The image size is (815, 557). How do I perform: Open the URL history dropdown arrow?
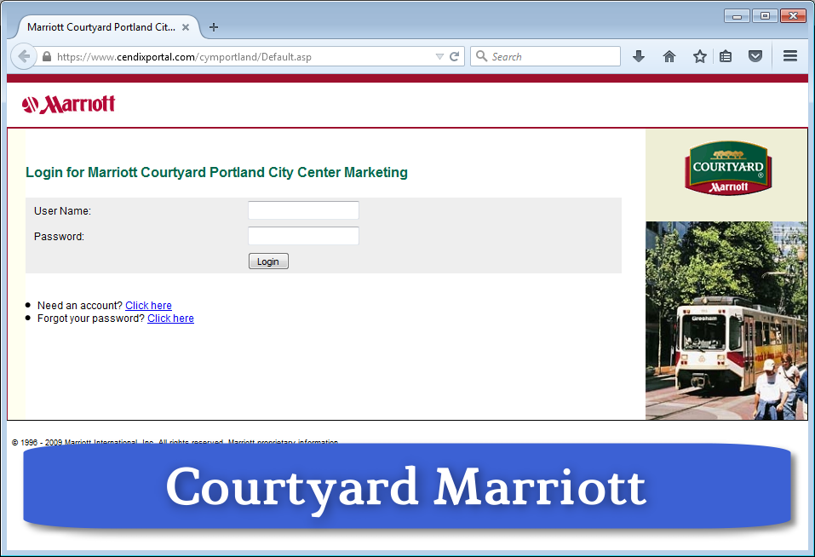pyautogui.click(x=439, y=56)
